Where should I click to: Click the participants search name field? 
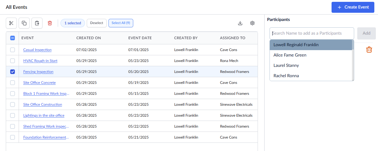pyautogui.click(x=312, y=33)
